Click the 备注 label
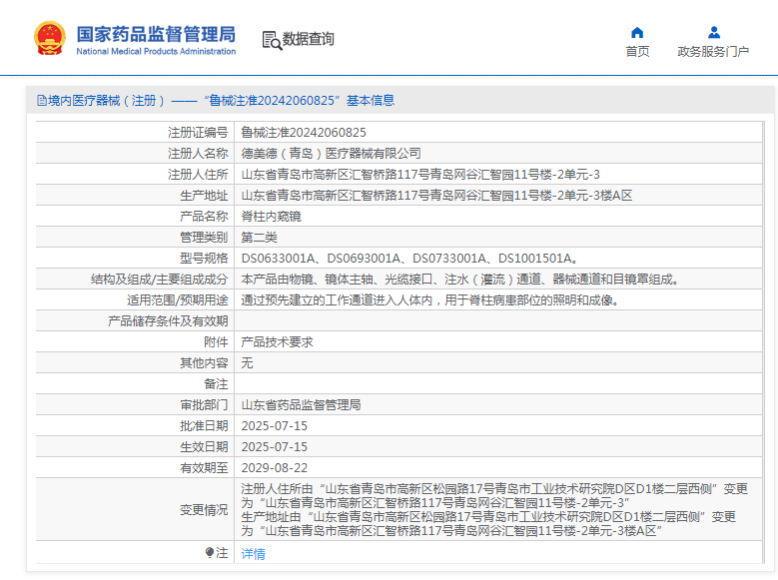The height and width of the screenshot is (580, 778). [x=216, y=384]
